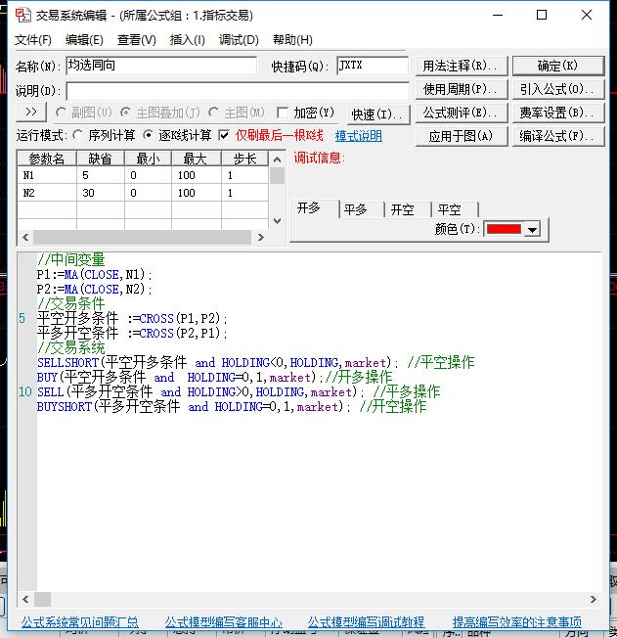Click the 快速(I) button
Image resolution: width=617 pixels, height=638 pixels.
click(x=378, y=114)
